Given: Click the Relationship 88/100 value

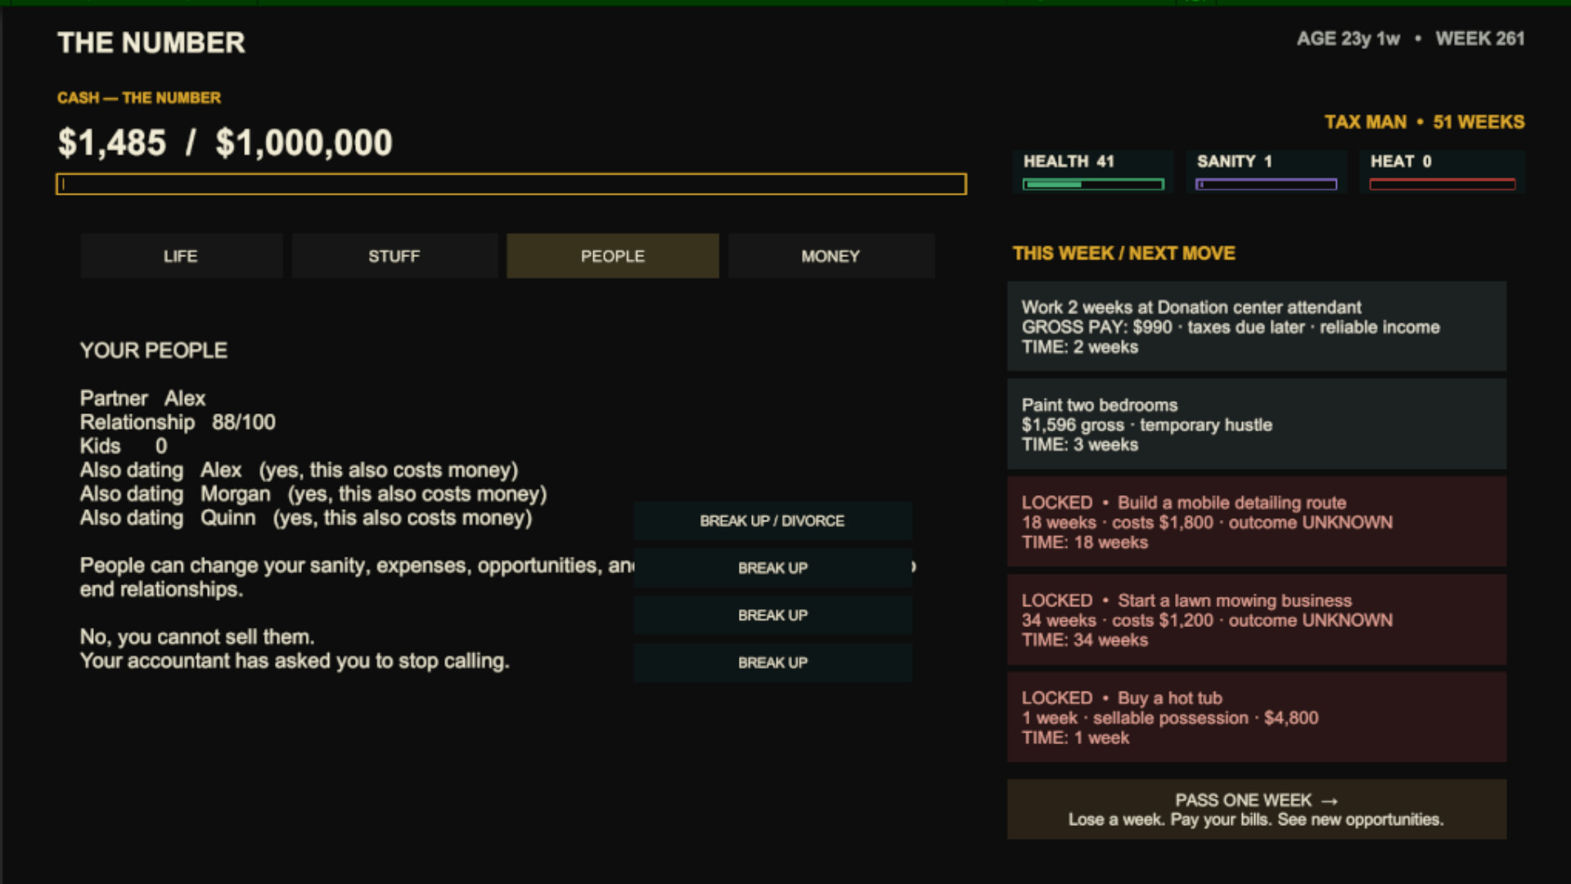Looking at the screenshot, I should click(178, 422).
